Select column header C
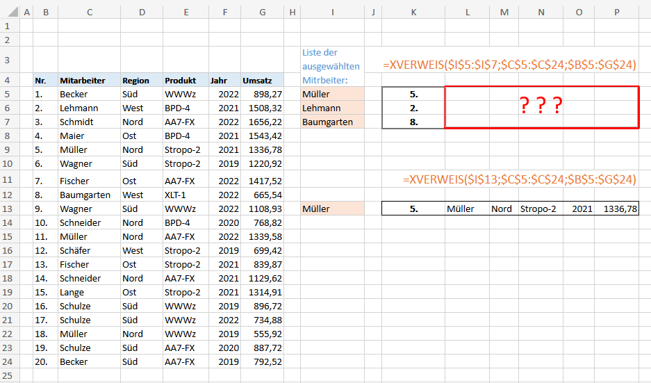Image resolution: width=651 pixels, height=383 pixels. (89, 12)
